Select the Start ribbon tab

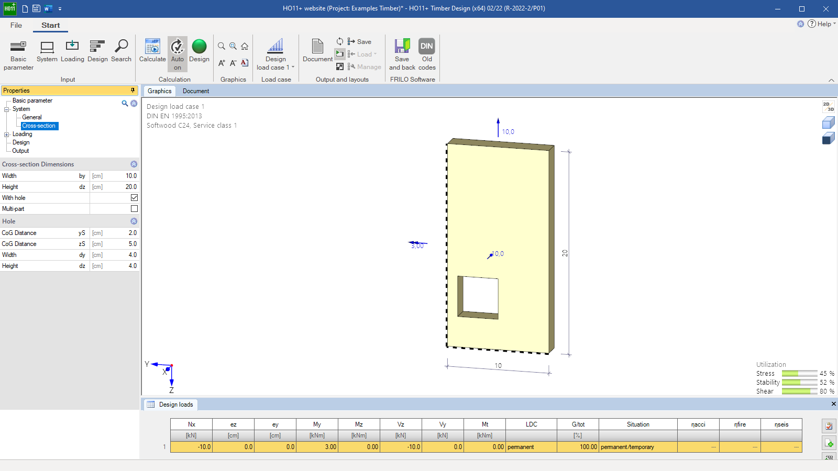click(51, 25)
